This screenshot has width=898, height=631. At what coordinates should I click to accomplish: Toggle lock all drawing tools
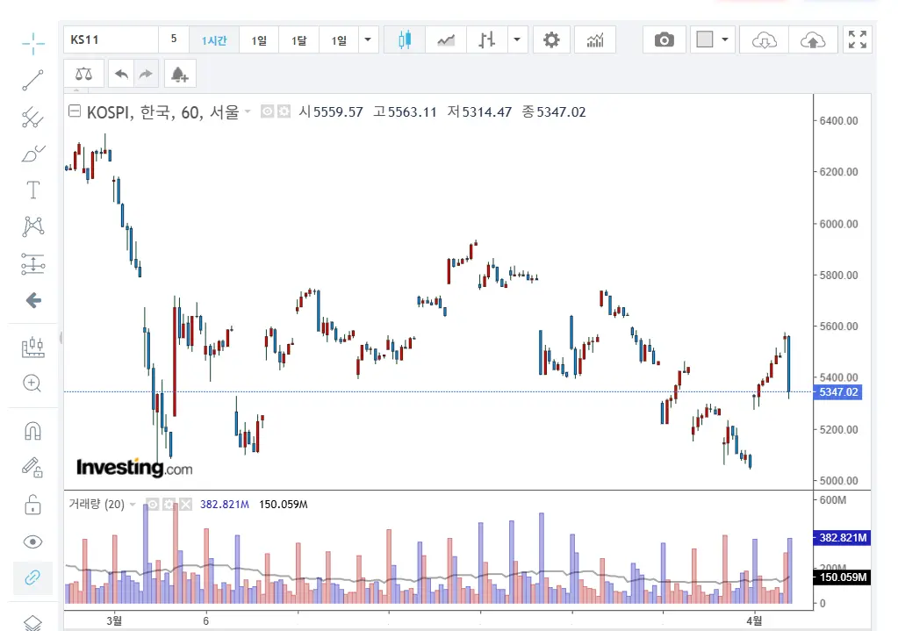[32, 505]
